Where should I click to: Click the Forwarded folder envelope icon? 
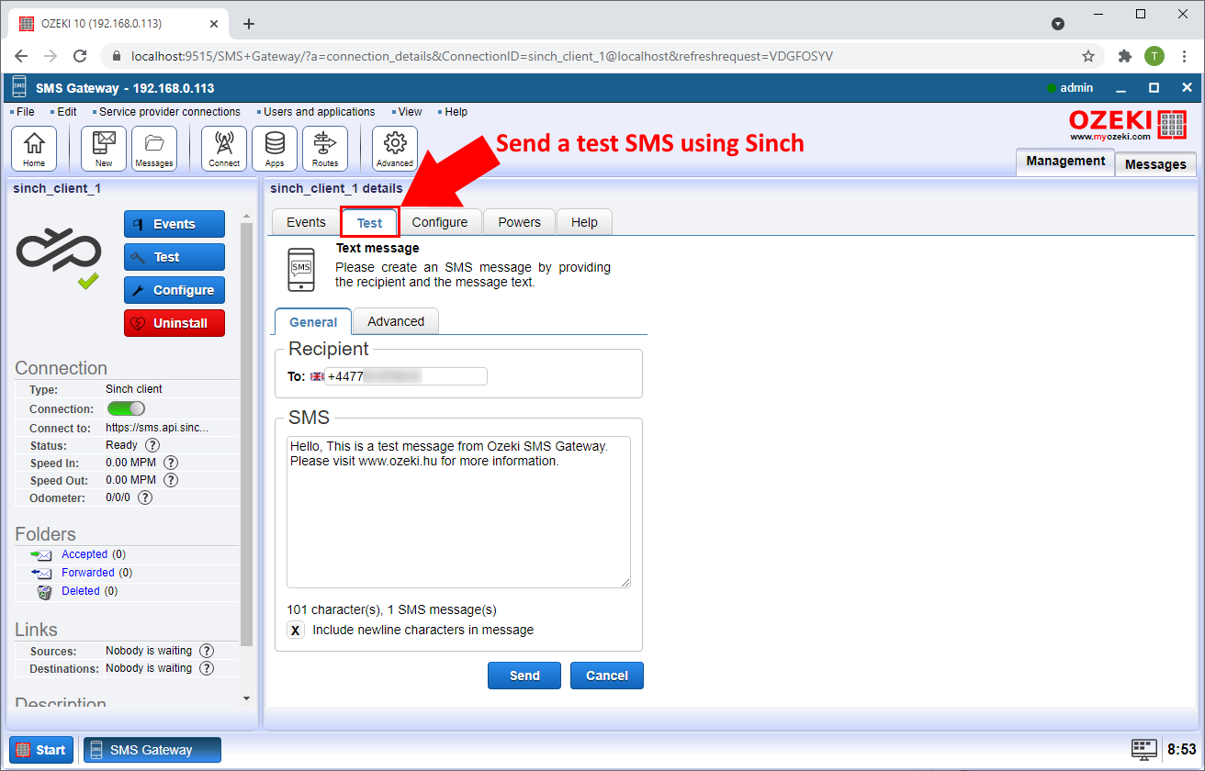41,573
